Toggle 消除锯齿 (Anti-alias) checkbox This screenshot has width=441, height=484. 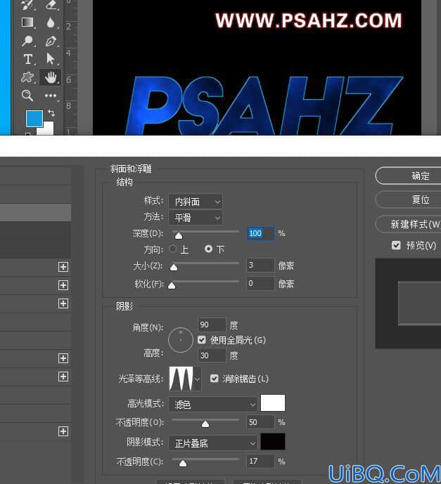point(214,379)
